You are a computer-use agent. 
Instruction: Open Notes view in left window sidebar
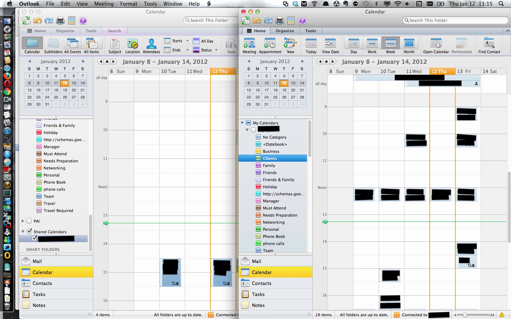point(56,305)
